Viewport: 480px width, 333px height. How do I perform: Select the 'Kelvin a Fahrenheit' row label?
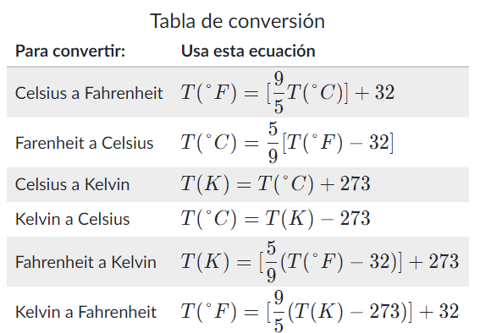click(x=86, y=312)
